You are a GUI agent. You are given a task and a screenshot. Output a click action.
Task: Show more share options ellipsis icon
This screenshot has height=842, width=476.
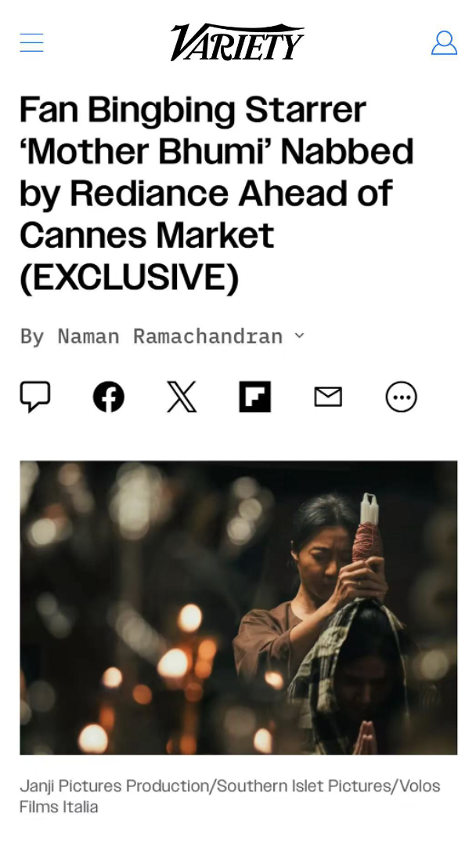[x=402, y=397]
